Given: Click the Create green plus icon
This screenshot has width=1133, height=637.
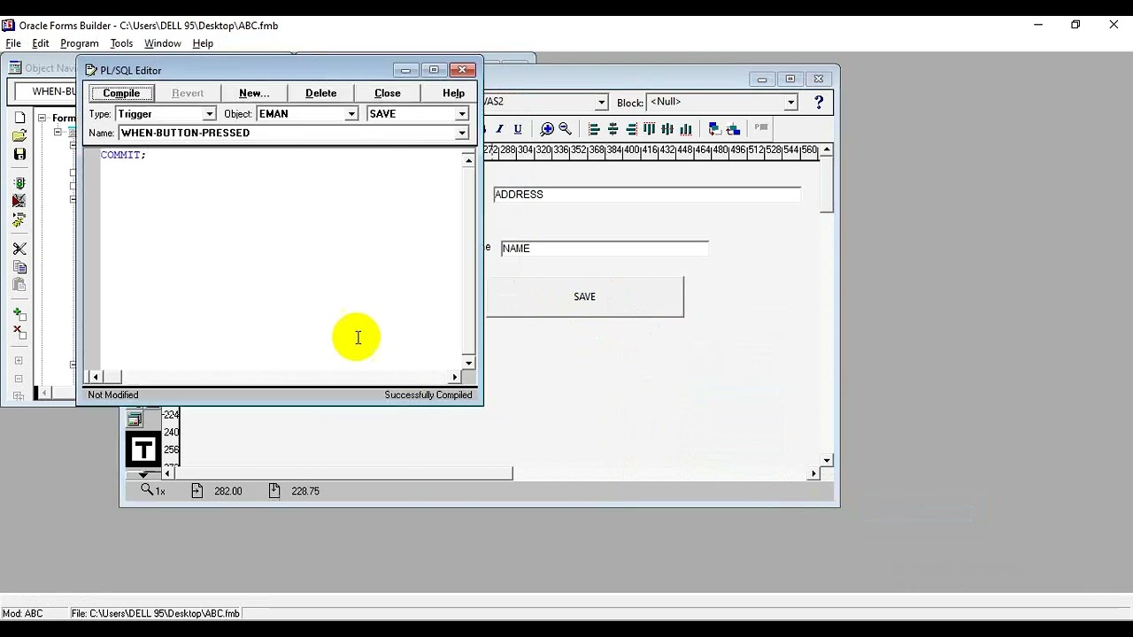Looking at the screenshot, I should point(19,314).
